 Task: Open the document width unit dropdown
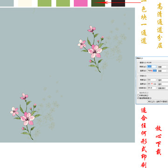(163, 80)
